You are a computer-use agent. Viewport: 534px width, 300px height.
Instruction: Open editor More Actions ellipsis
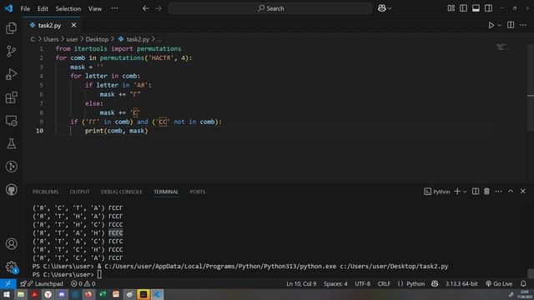point(523,25)
